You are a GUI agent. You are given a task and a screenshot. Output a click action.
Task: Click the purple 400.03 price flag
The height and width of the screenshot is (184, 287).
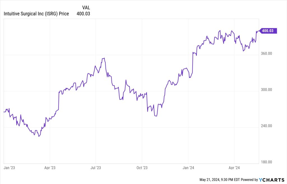(268, 31)
